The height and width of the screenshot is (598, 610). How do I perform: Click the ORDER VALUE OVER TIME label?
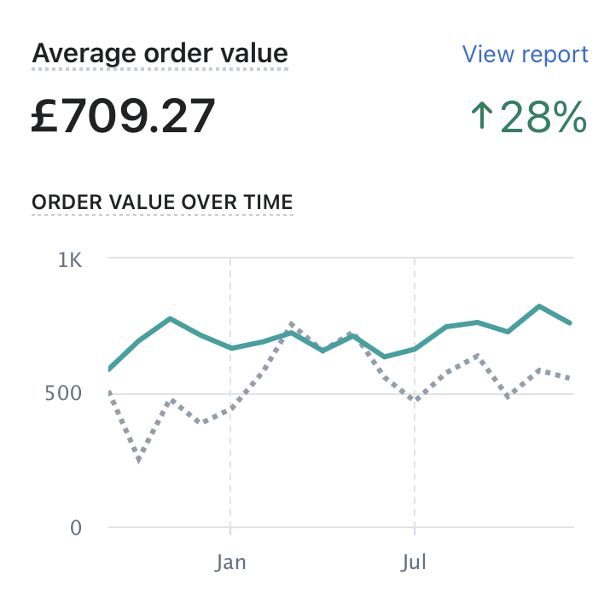click(x=162, y=202)
